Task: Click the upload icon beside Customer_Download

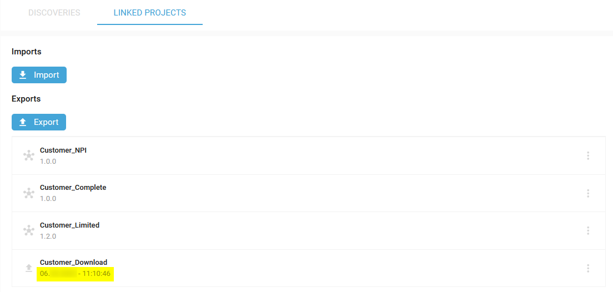Action: click(28, 268)
